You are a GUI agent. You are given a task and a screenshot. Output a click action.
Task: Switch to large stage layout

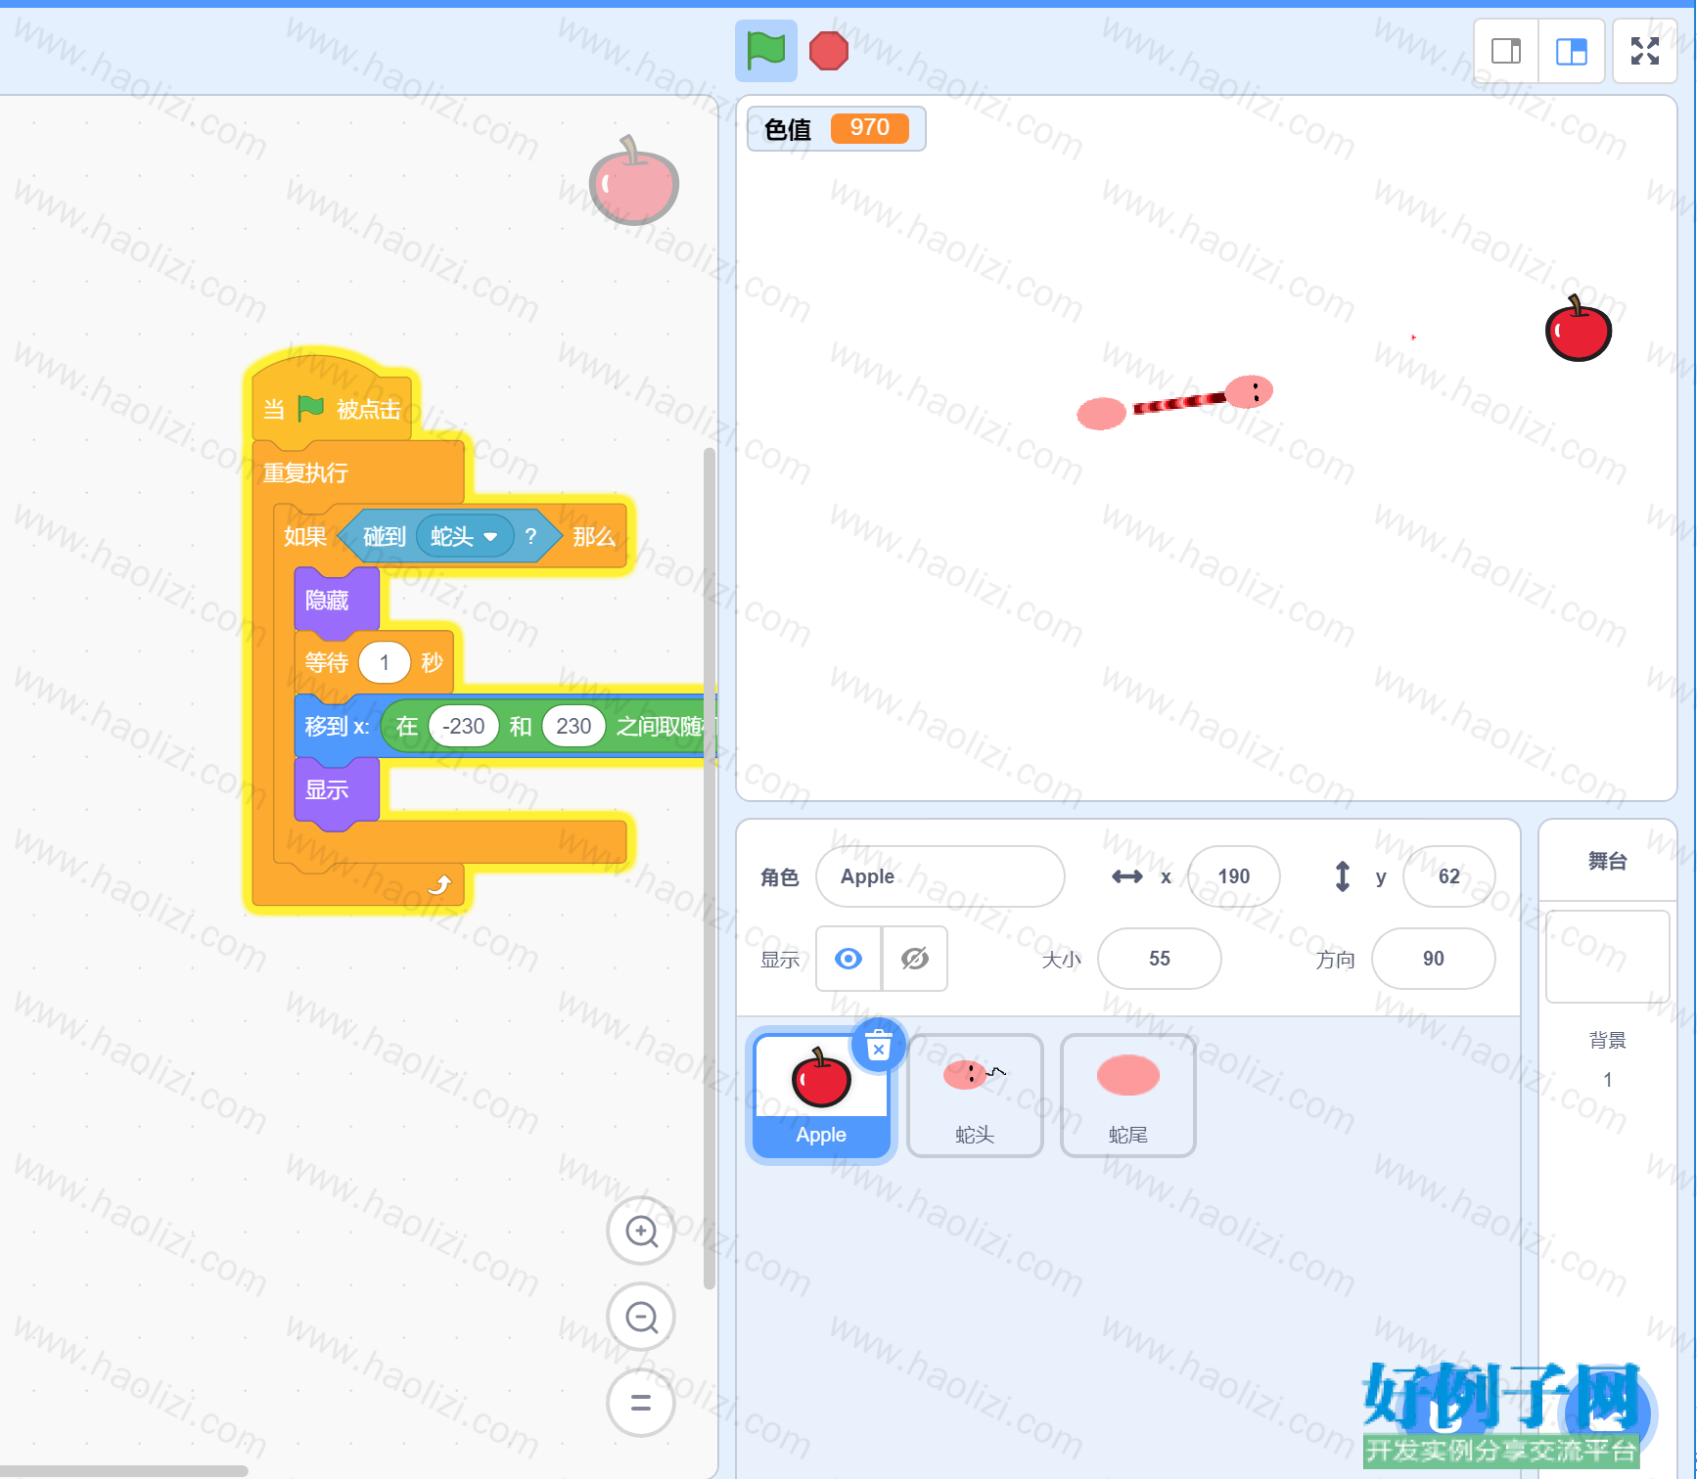click(x=1571, y=51)
